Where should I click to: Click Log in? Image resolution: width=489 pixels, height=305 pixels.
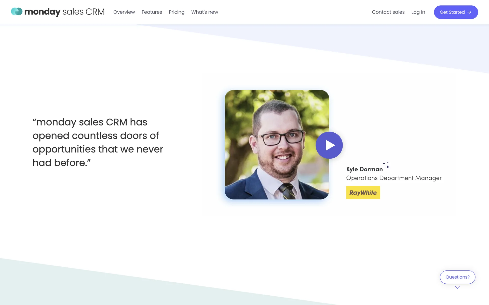pos(418,12)
